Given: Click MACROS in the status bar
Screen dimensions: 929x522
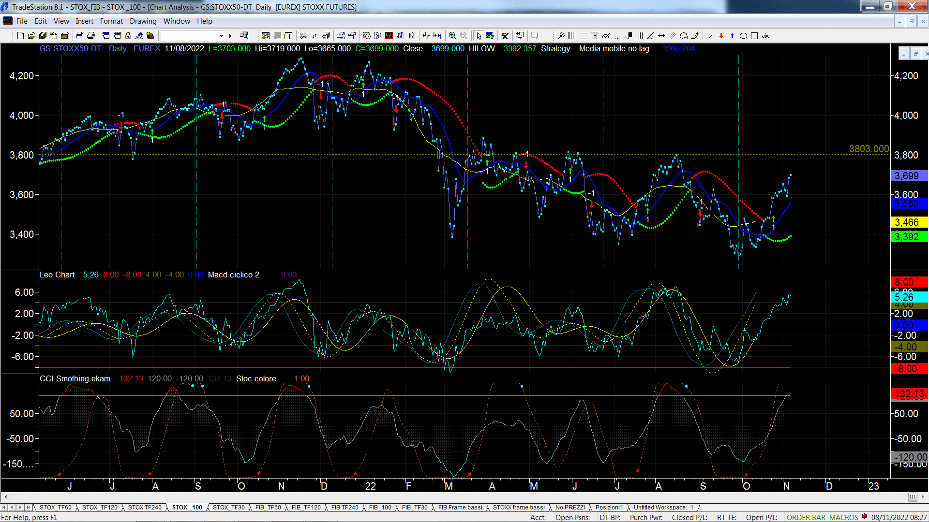Looking at the screenshot, I should pos(844,517).
